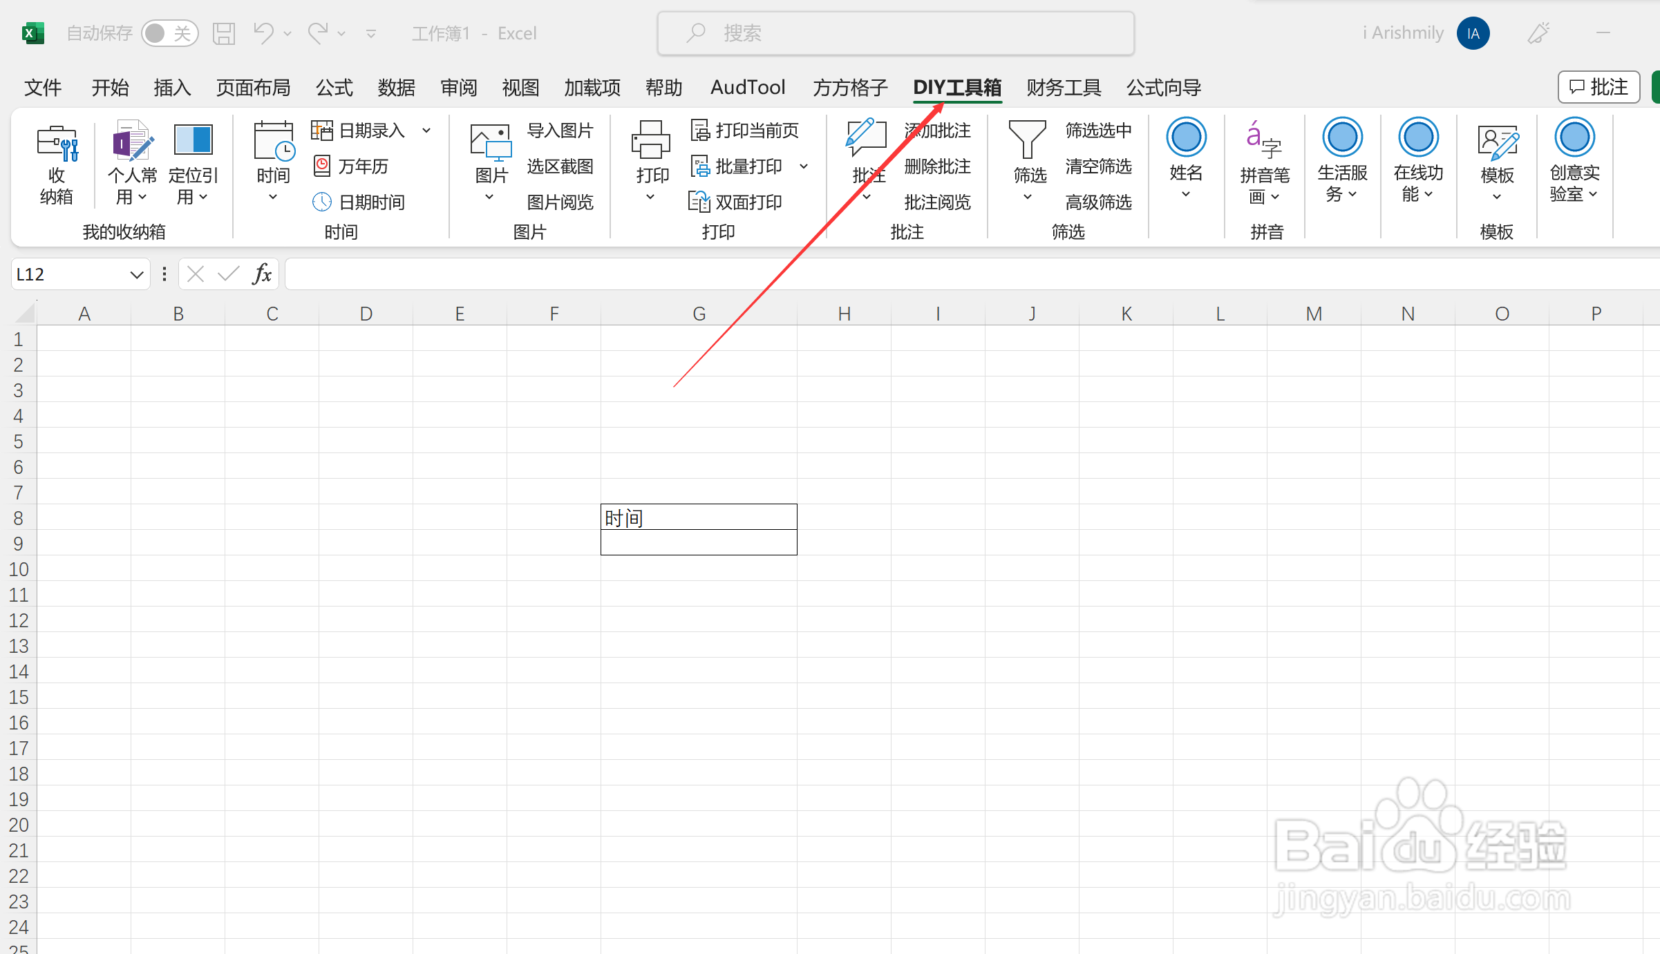Click the Undo arrow icon

[264, 32]
